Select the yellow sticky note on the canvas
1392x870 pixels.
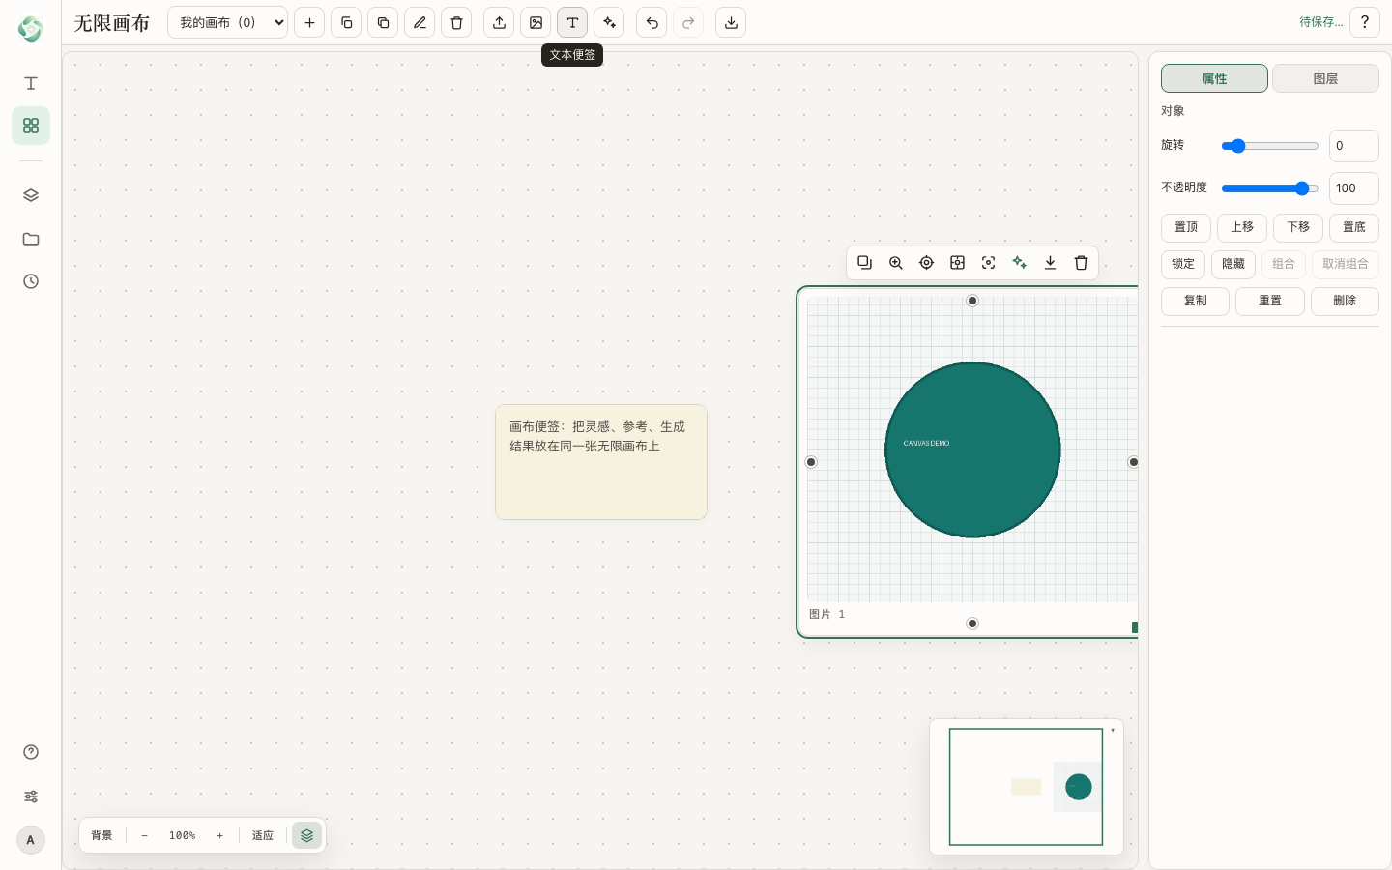tap(601, 462)
